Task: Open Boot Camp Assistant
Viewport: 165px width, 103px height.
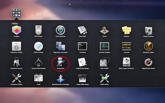Action: pos(126,63)
